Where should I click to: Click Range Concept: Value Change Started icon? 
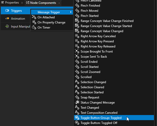pyautogui.click(x=77, y=26)
